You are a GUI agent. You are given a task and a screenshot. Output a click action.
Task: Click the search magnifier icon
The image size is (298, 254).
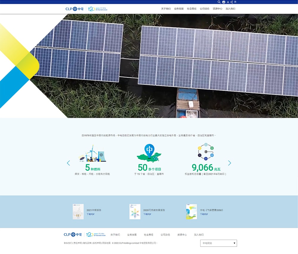219,2
